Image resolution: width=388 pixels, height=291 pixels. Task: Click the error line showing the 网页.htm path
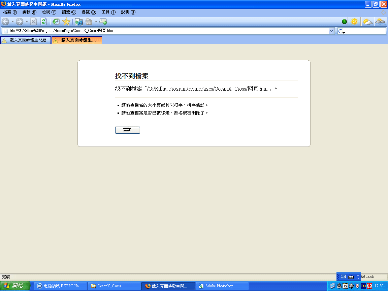pos(196,89)
